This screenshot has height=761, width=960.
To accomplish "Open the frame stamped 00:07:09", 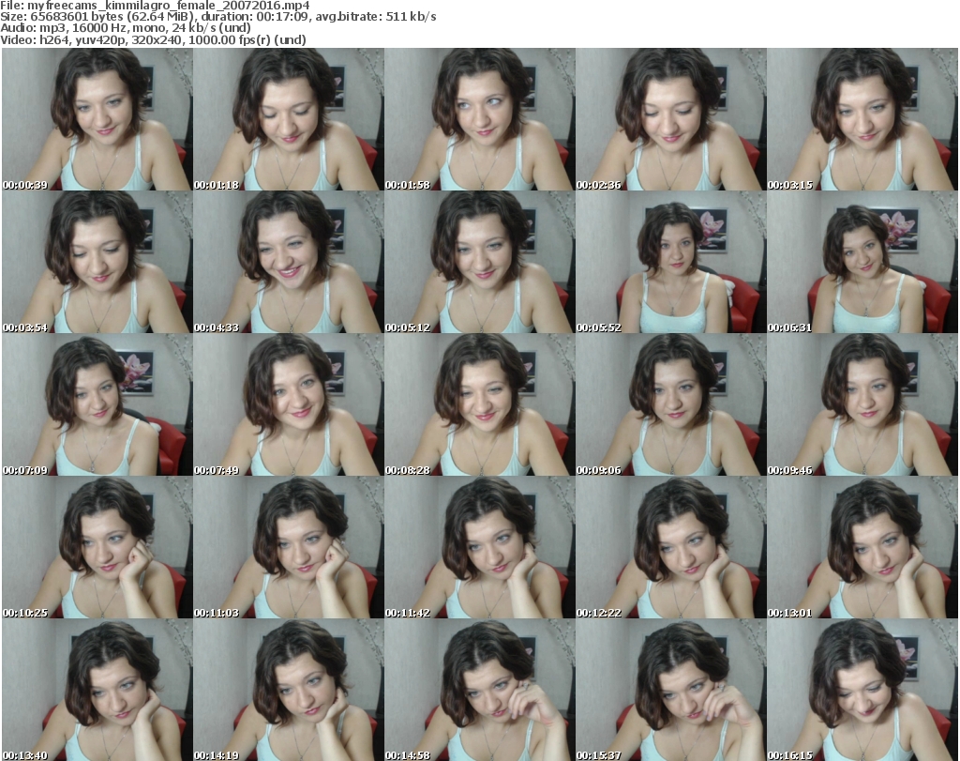I will pyautogui.click(x=97, y=404).
